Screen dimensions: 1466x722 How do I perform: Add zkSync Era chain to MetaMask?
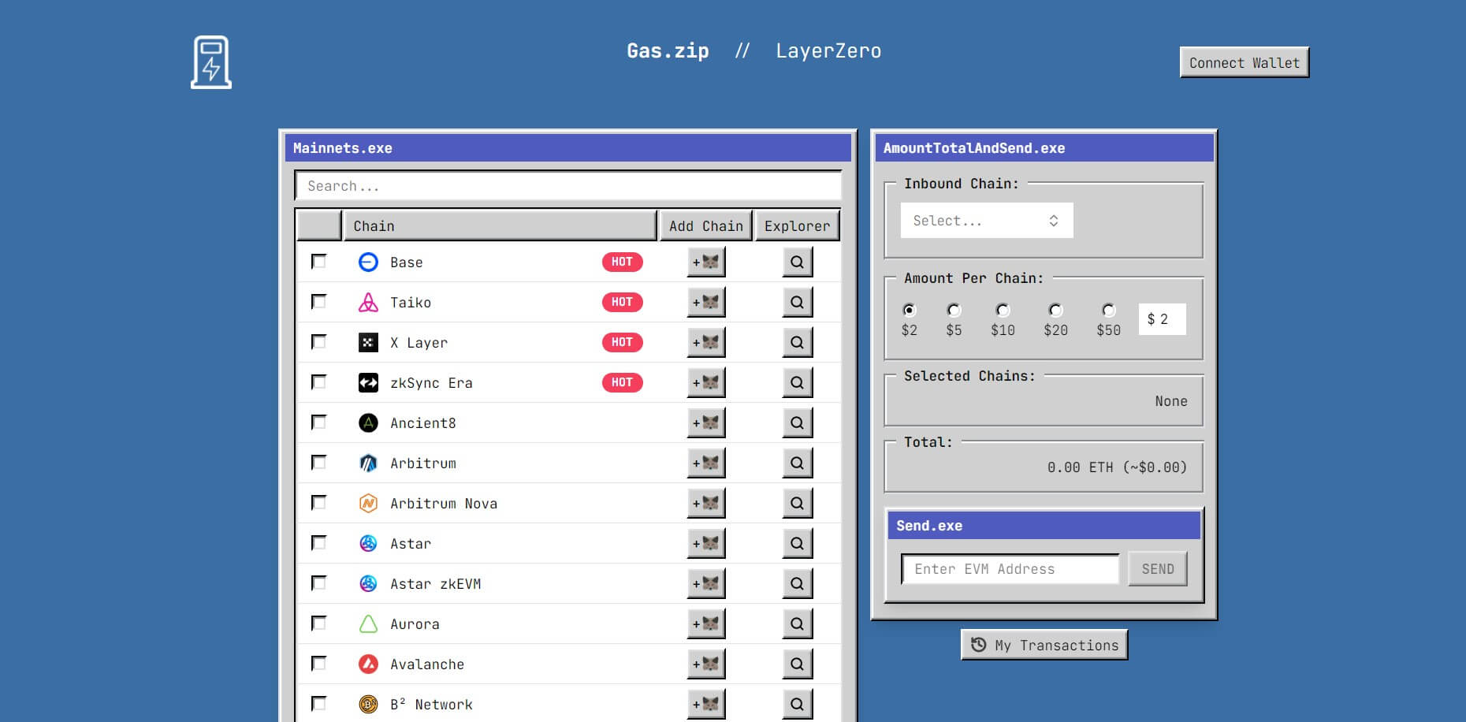pos(706,382)
